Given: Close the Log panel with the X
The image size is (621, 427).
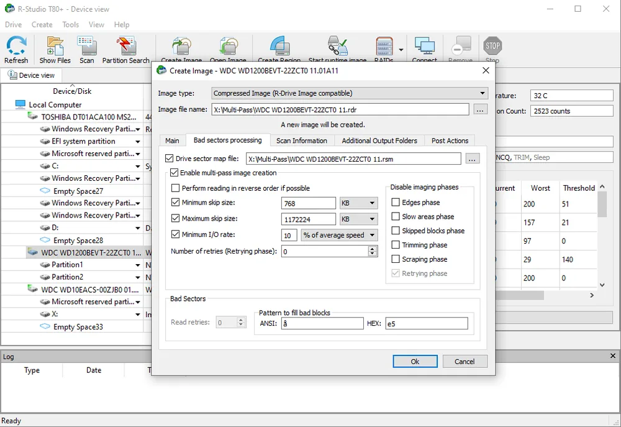Looking at the screenshot, I should click(613, 356).
